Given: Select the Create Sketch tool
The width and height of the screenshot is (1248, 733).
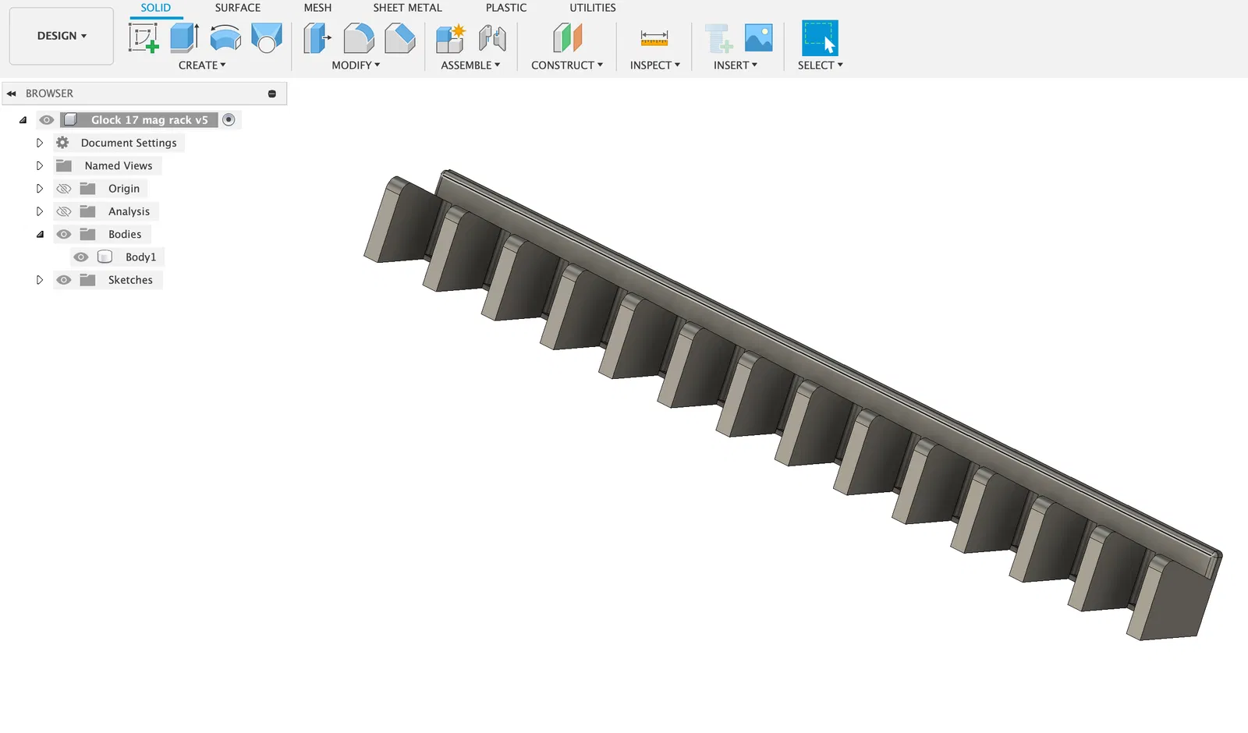Looking at the screenshot, I should click(144, 37).
